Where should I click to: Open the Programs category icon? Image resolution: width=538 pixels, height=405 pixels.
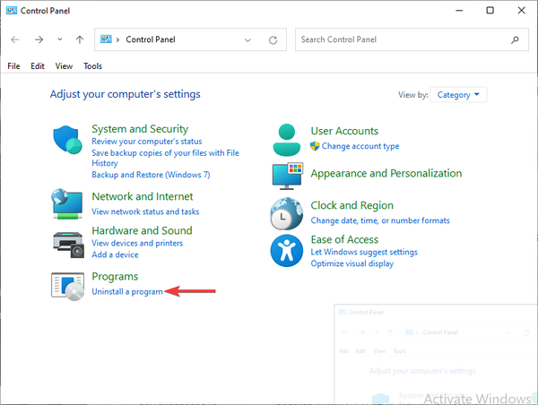point(68,285)
